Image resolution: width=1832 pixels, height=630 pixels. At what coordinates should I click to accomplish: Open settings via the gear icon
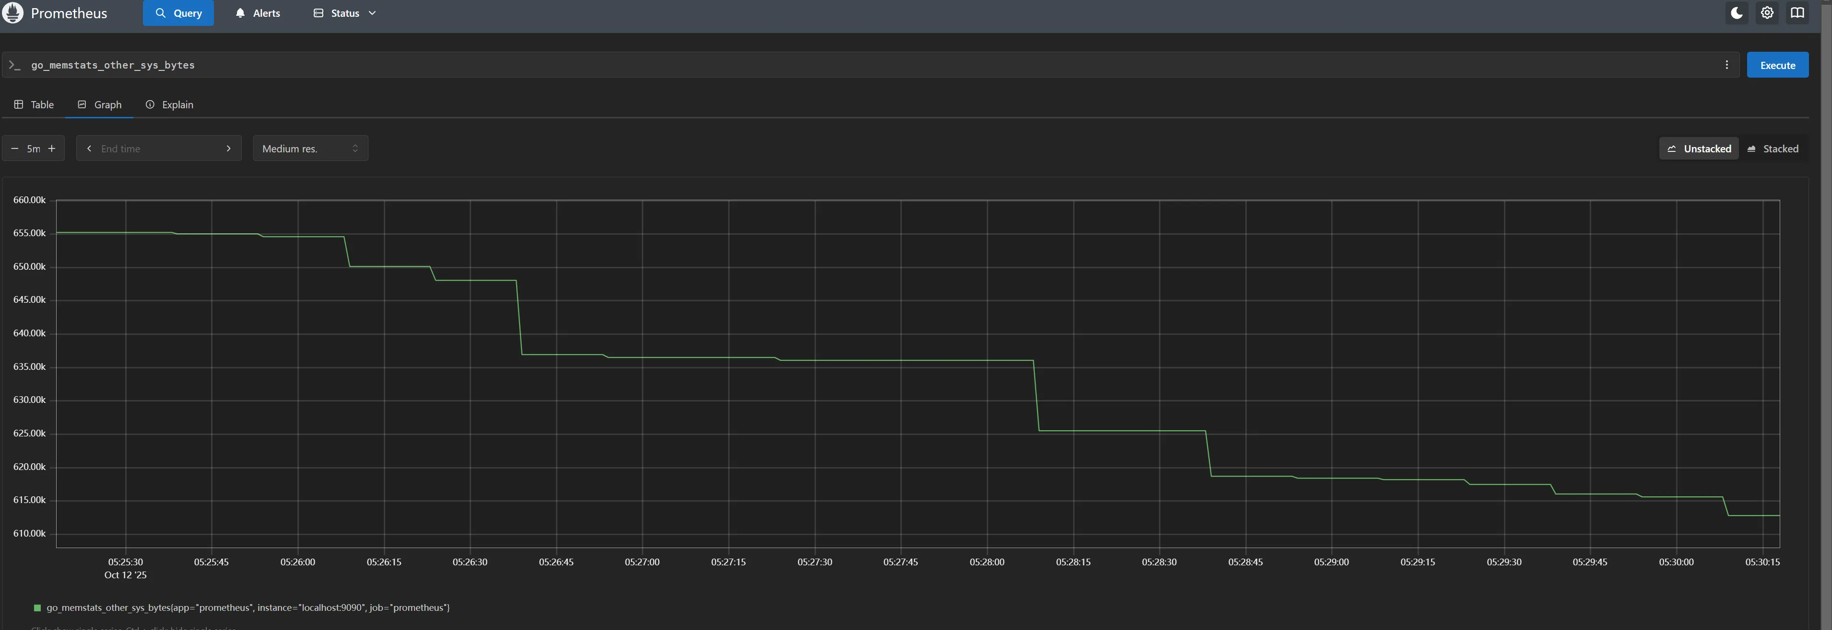click(1767, 13)
